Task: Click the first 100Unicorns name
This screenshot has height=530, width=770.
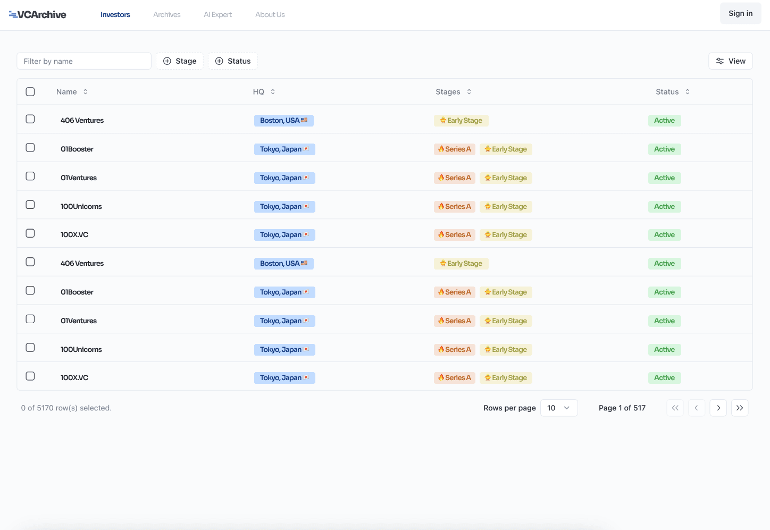Action: [x=81, y=207]
